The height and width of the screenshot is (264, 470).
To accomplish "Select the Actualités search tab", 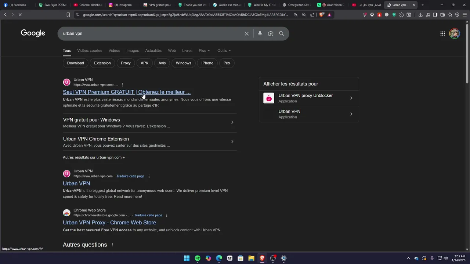I will 153,51.
